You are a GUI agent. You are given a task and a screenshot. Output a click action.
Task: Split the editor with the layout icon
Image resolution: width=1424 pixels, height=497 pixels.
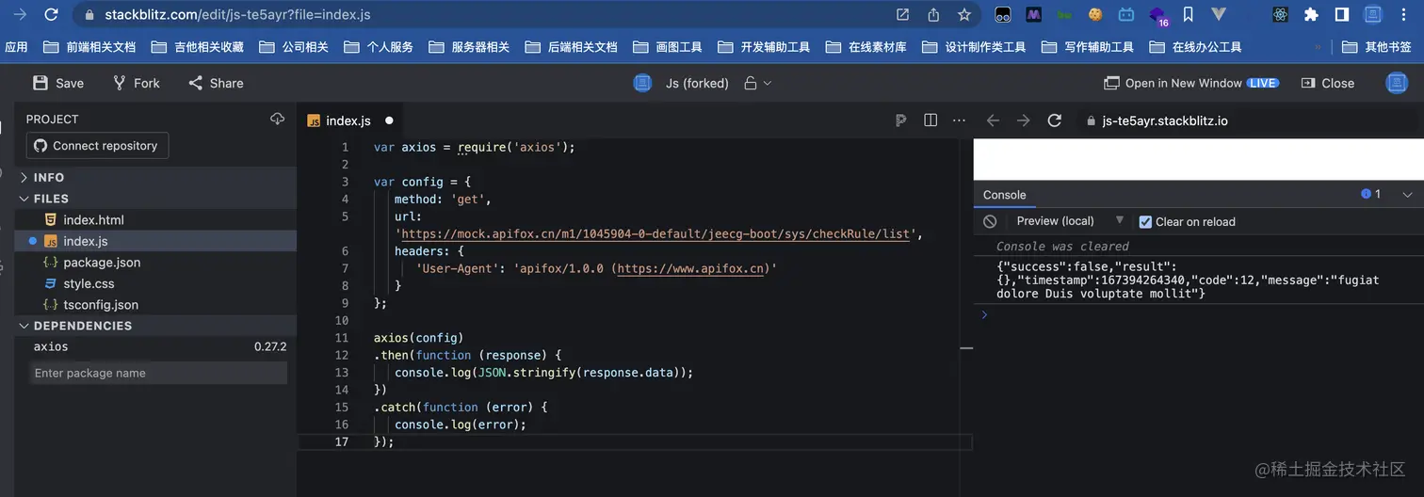(x=930, y=120)
